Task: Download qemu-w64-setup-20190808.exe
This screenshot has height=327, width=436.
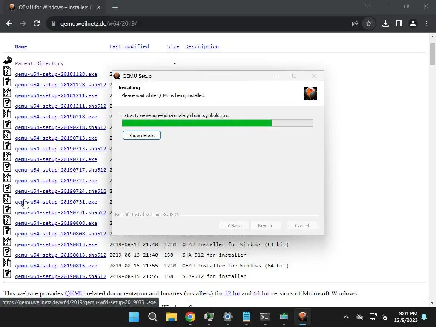Action: [x=56, y=223]
